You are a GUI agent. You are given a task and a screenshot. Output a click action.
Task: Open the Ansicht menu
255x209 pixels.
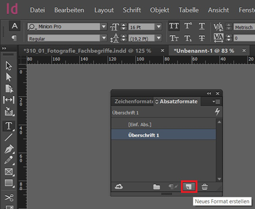click(218, 10)
